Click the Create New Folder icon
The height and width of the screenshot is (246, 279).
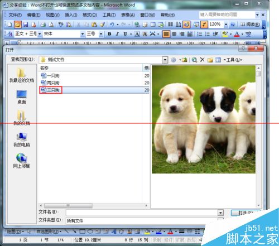pos(210,60)
